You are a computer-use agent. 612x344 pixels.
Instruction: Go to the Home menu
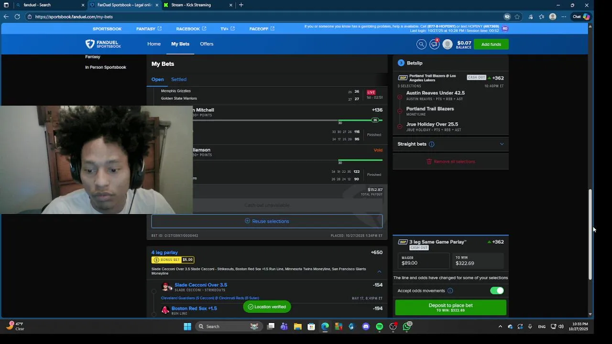tap(154, 44)
